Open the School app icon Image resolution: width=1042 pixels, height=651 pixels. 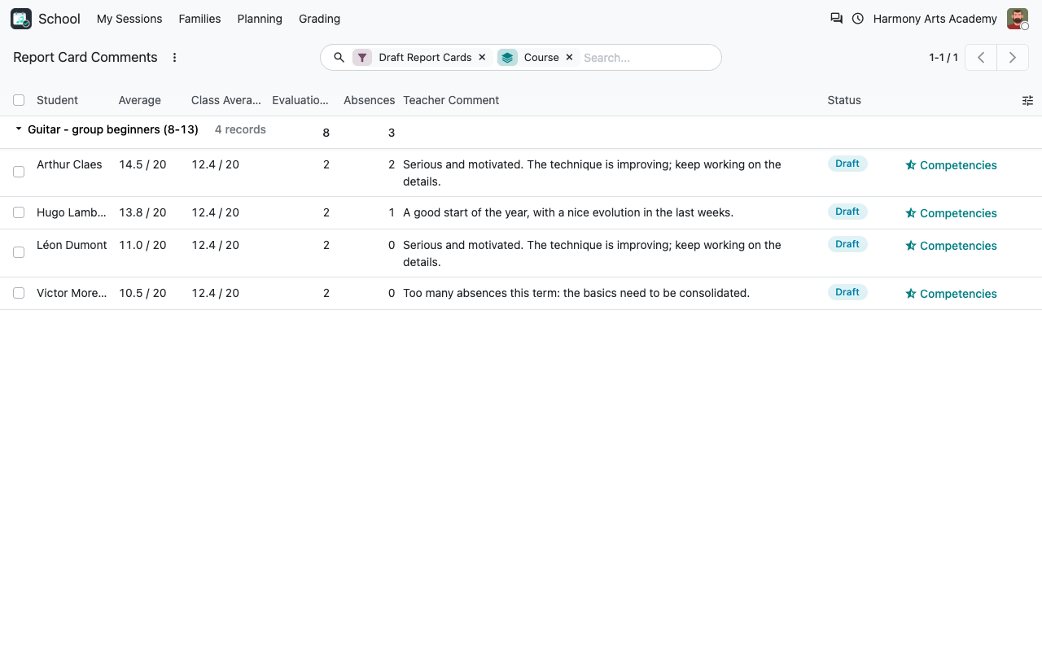click(x=21, y=19)
